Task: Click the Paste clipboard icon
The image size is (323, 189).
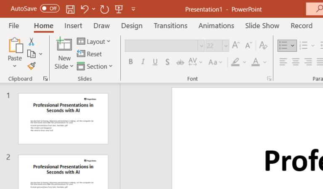Action: point(16,45)
